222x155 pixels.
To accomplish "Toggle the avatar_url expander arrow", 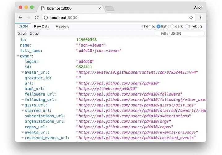I will coord(23,72).
